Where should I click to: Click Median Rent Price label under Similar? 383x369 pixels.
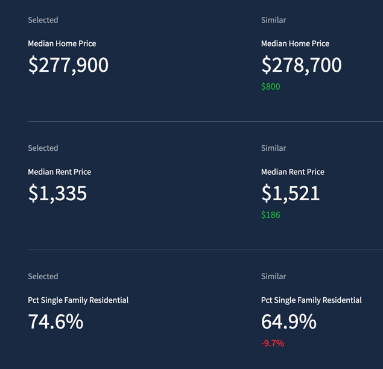293,172
